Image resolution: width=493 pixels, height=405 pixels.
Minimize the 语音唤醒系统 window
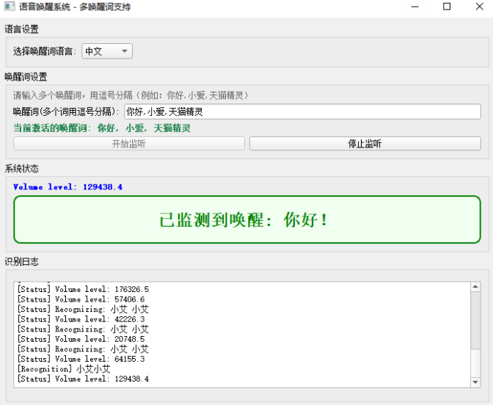coord(415,7)
